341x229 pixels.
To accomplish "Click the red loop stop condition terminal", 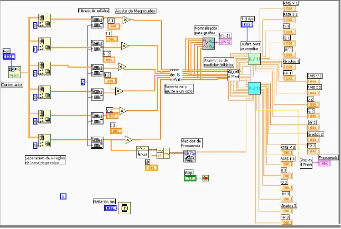I will [x=206, y=178].
